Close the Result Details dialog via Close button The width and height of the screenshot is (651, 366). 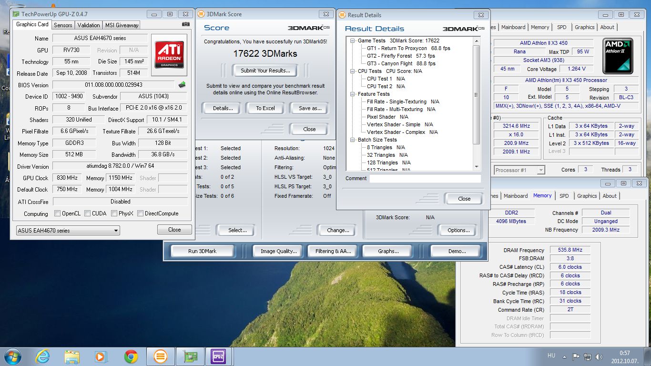464,199
